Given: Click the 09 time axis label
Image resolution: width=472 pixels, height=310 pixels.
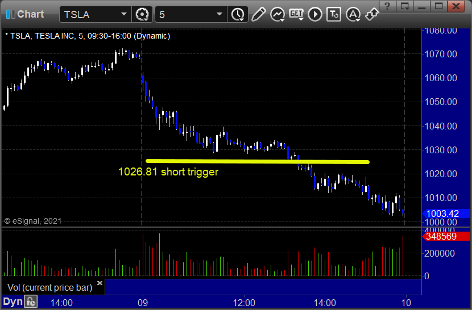Looking at the screenshot, I should (x=143, y=303).
